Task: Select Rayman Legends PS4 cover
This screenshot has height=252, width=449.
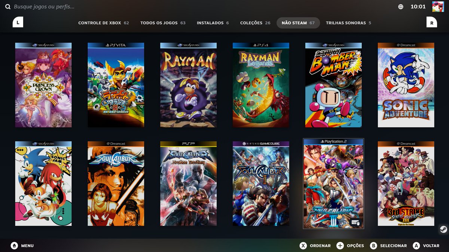Action: tap(261, 85)
